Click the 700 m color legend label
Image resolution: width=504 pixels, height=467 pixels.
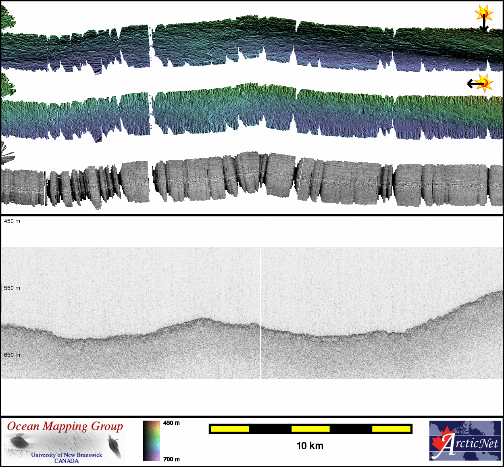pos(171,459)
